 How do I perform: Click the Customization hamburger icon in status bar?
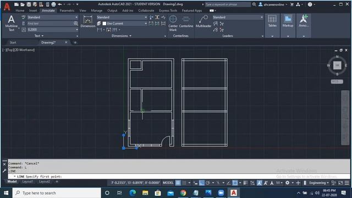tap(347, 183)
